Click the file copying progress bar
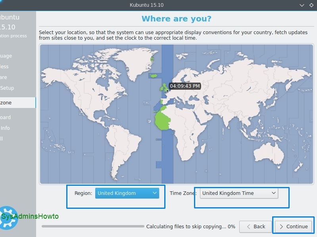Viewport: 317px width, 237px height. [93, 226]
